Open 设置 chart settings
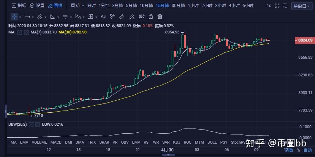Screen dimensions: 315x157 tap(37, 6)
